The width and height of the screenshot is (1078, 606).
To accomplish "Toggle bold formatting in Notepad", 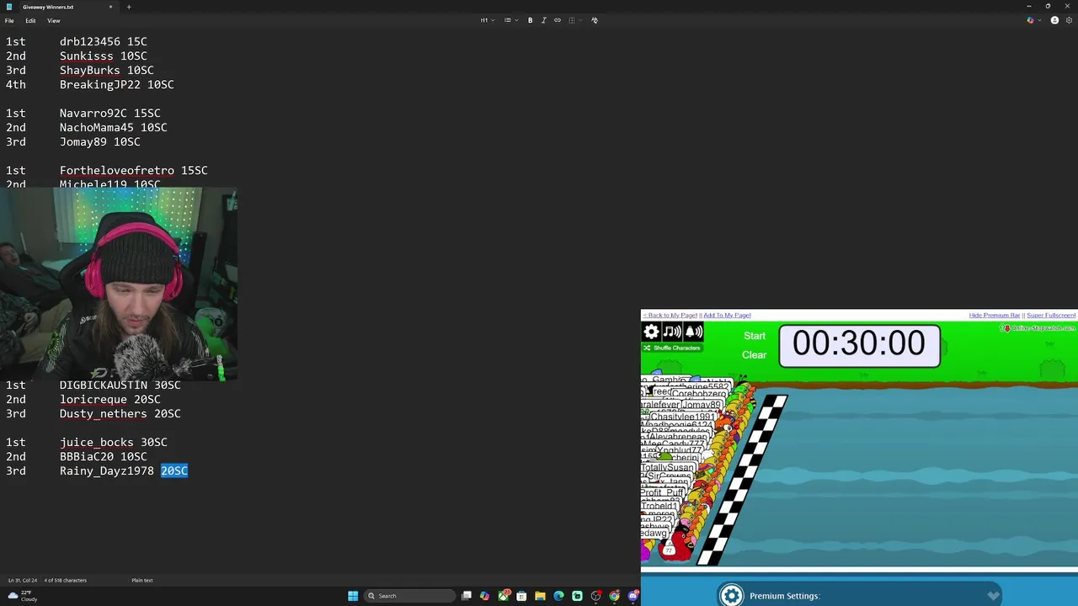I will coord(530,20).
